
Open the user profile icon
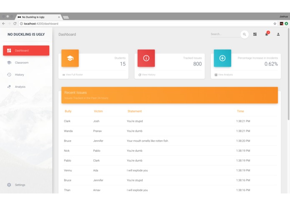click(x=278, y=34)
